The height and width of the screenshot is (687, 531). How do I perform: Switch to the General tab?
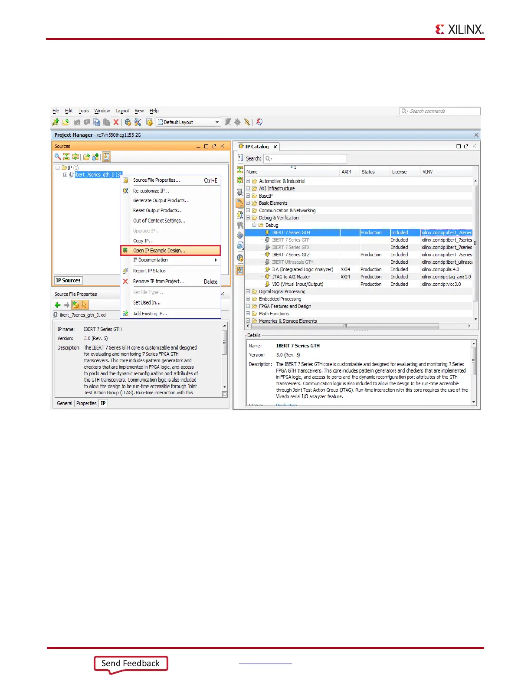[65, 403]
